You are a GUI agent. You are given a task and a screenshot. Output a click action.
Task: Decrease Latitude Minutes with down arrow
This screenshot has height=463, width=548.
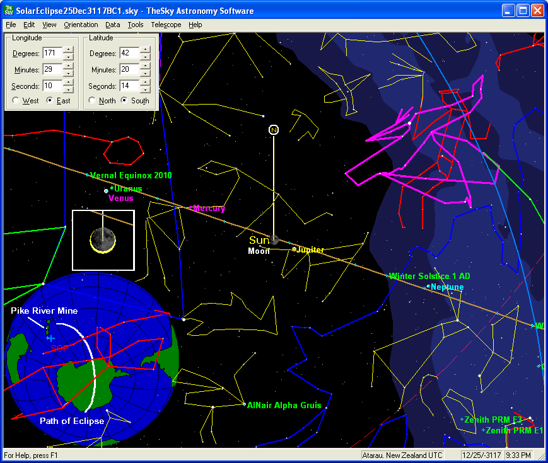tap(146, 73)
